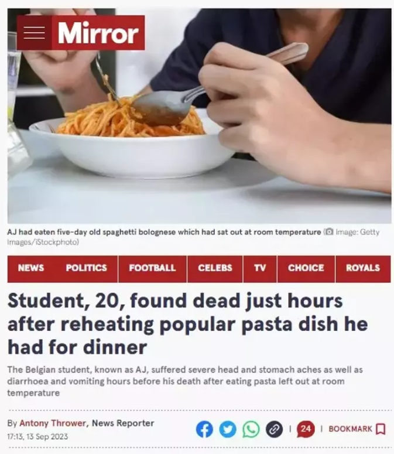Click the article headline text
Image resolution: width=394 pixels, height=454 pixels.
coord(187,324)
